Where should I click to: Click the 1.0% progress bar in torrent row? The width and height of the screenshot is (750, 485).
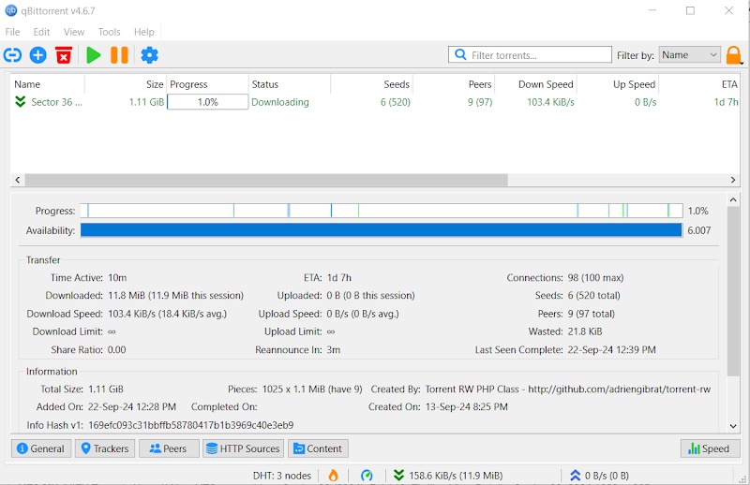tap(207, 102)
